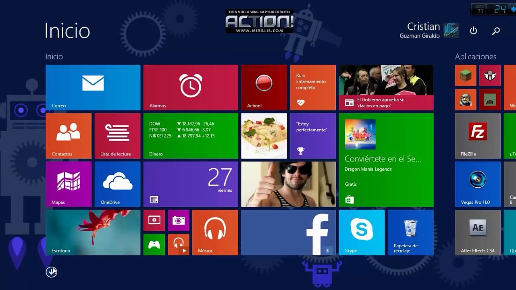Open the green creature face tile

(x=490, y=99)
